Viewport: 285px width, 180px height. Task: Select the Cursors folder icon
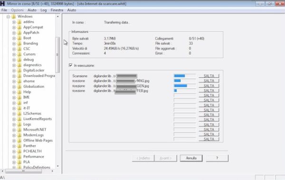tap(19, 54)
